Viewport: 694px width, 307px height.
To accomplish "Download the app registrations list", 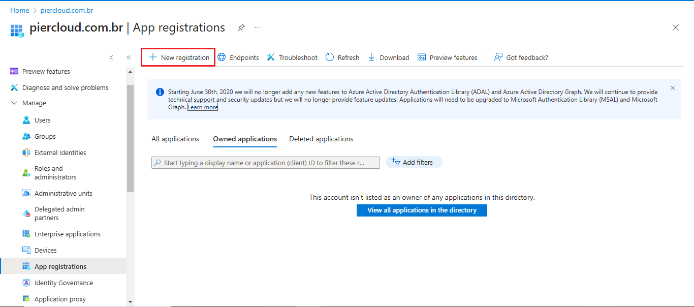I will (x=388, y=57).
